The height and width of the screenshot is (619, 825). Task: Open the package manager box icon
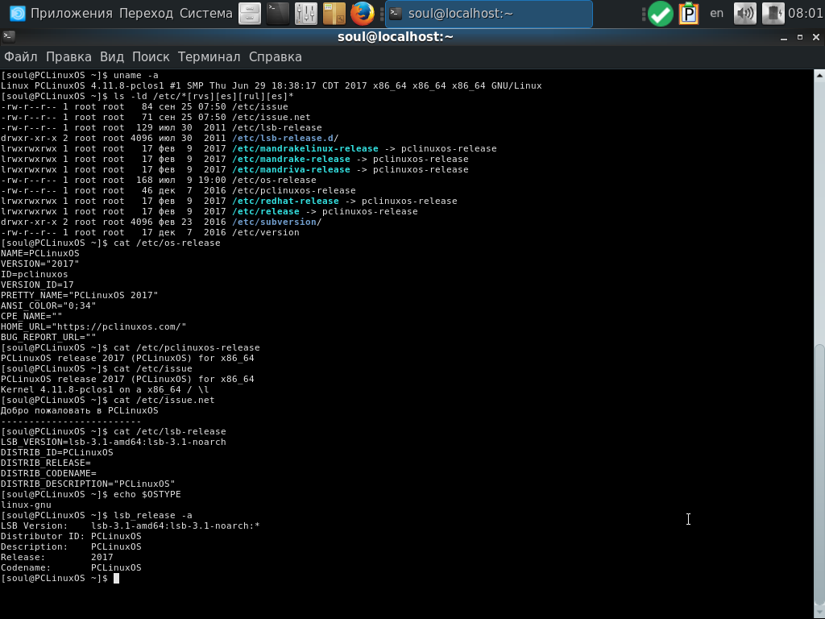tap(334, 14)
